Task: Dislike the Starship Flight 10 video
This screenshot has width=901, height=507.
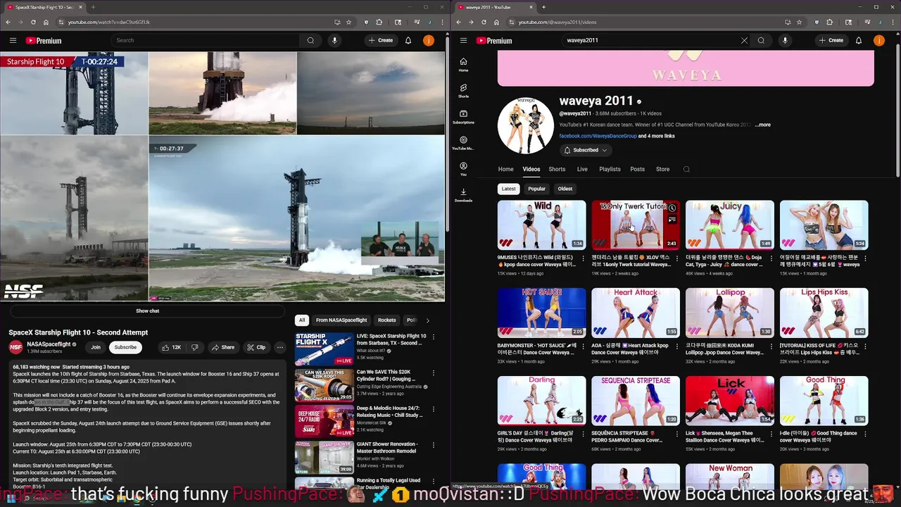Action: point(195,347)
